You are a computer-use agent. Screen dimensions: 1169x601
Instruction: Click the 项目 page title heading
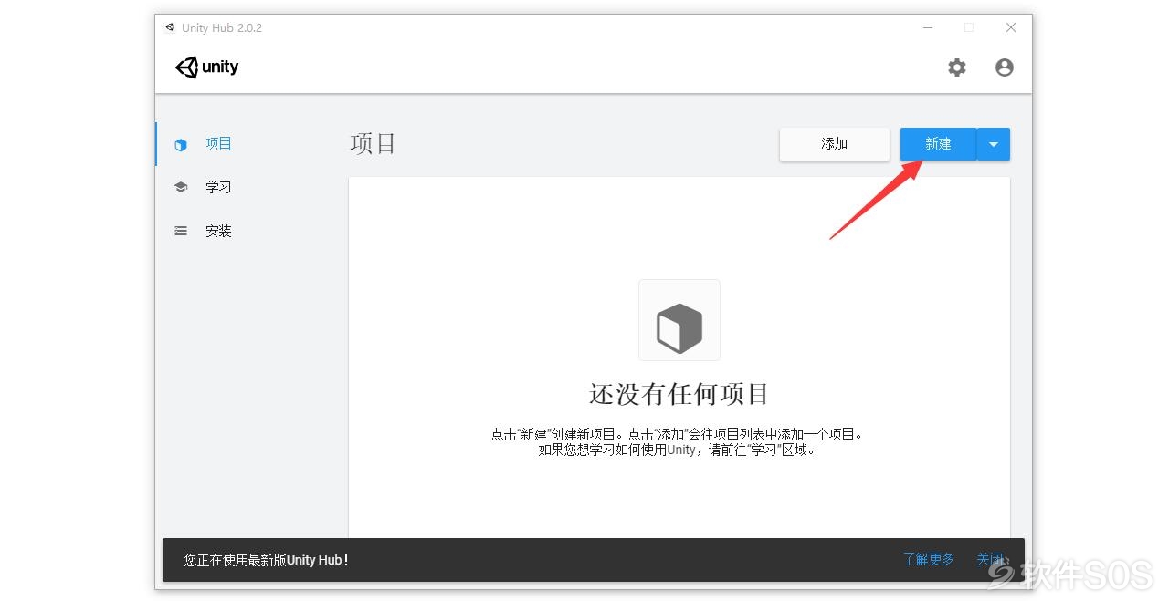(x=373, y=144)
